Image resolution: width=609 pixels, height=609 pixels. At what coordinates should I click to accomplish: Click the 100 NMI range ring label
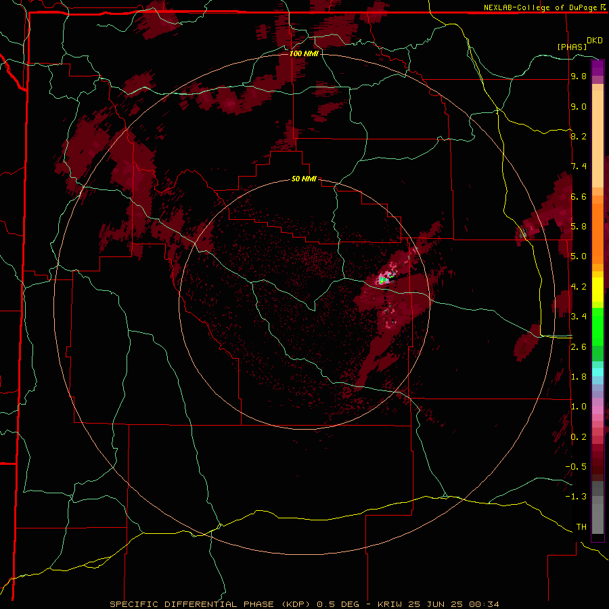[304, 53]
